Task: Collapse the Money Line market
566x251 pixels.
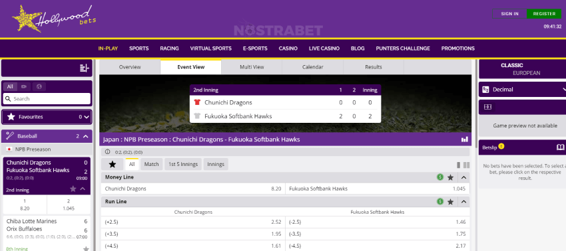Action: tap(464, 177)
